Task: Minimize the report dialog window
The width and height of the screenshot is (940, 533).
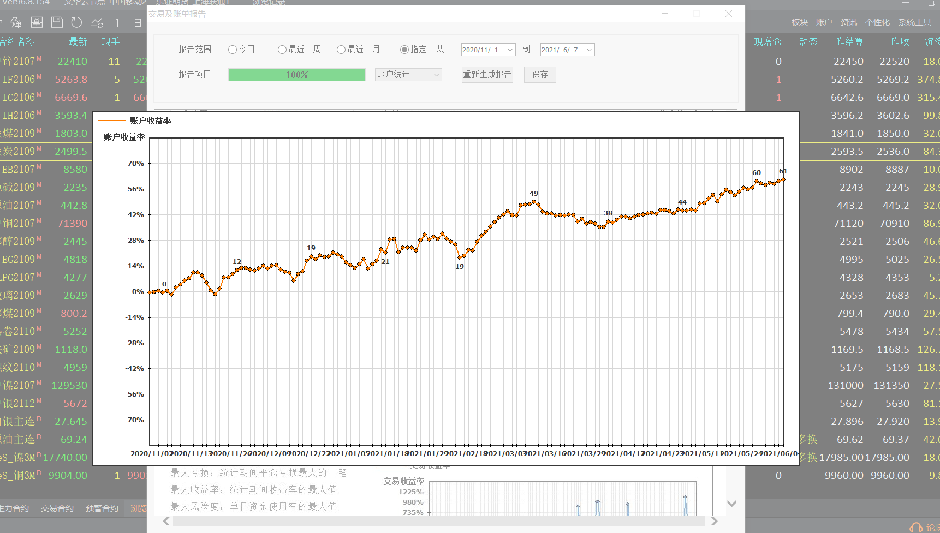Action: (665, 14)
